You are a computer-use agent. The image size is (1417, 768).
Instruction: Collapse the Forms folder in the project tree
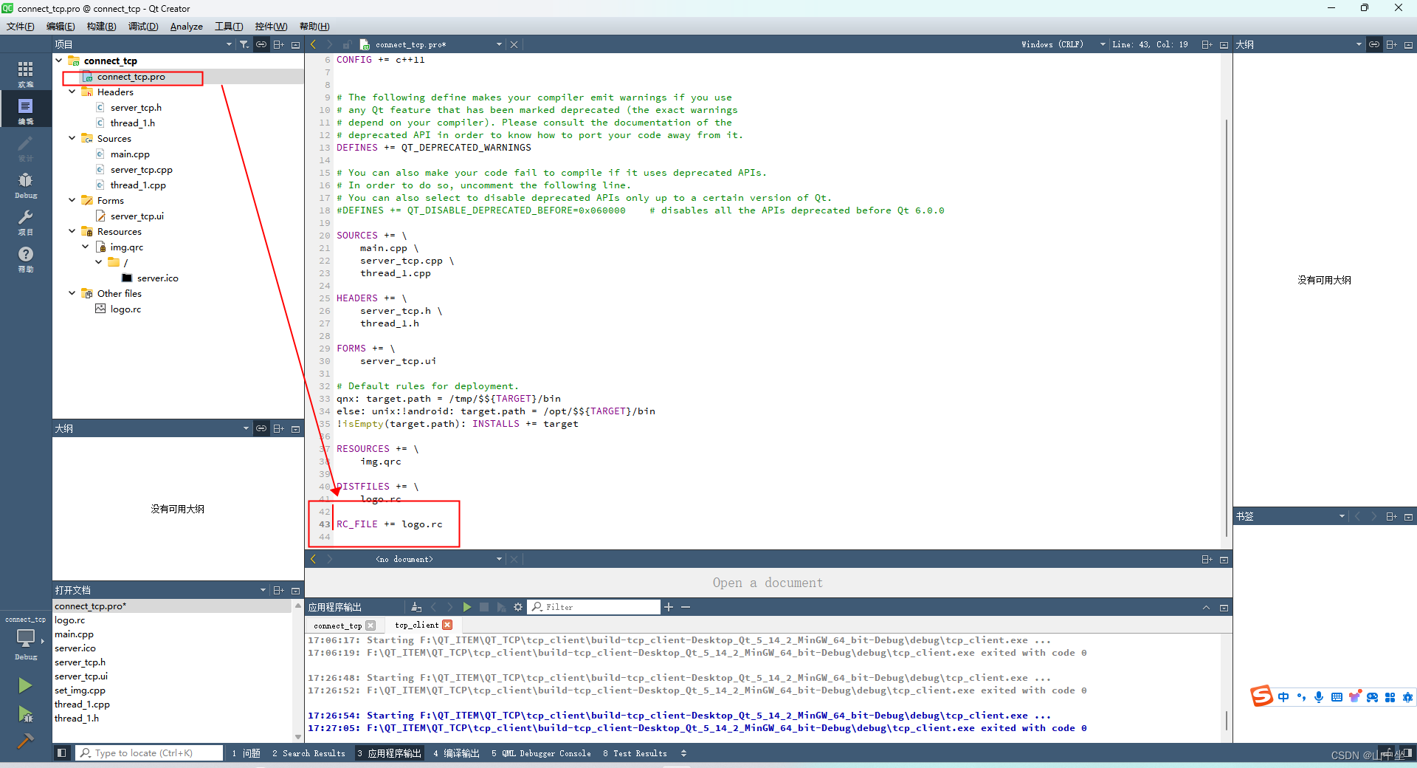tap(72, 200)
